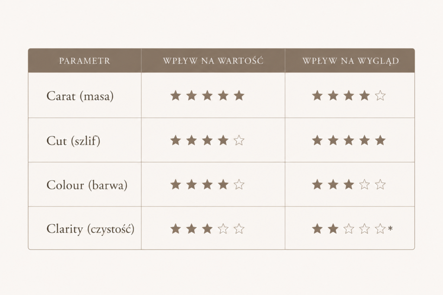Click the Clarity (czystość) row label
Viewport: 443px width, 295px height.
(90, 229)
